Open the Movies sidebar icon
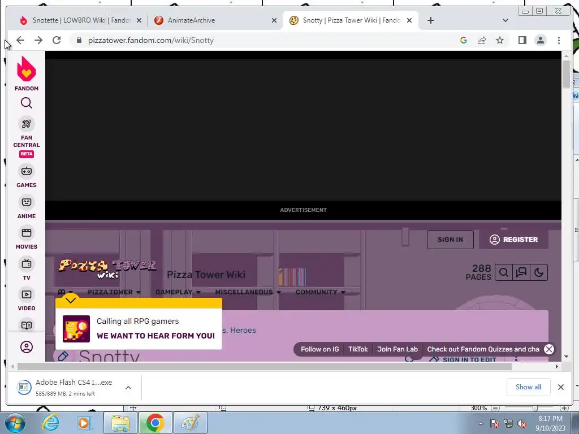 tap(26, 233)
